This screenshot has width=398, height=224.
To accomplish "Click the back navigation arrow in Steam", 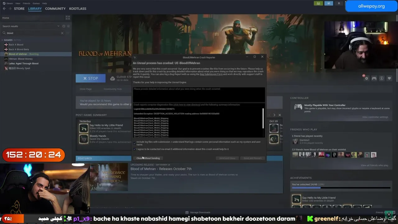I will (4, 8).
